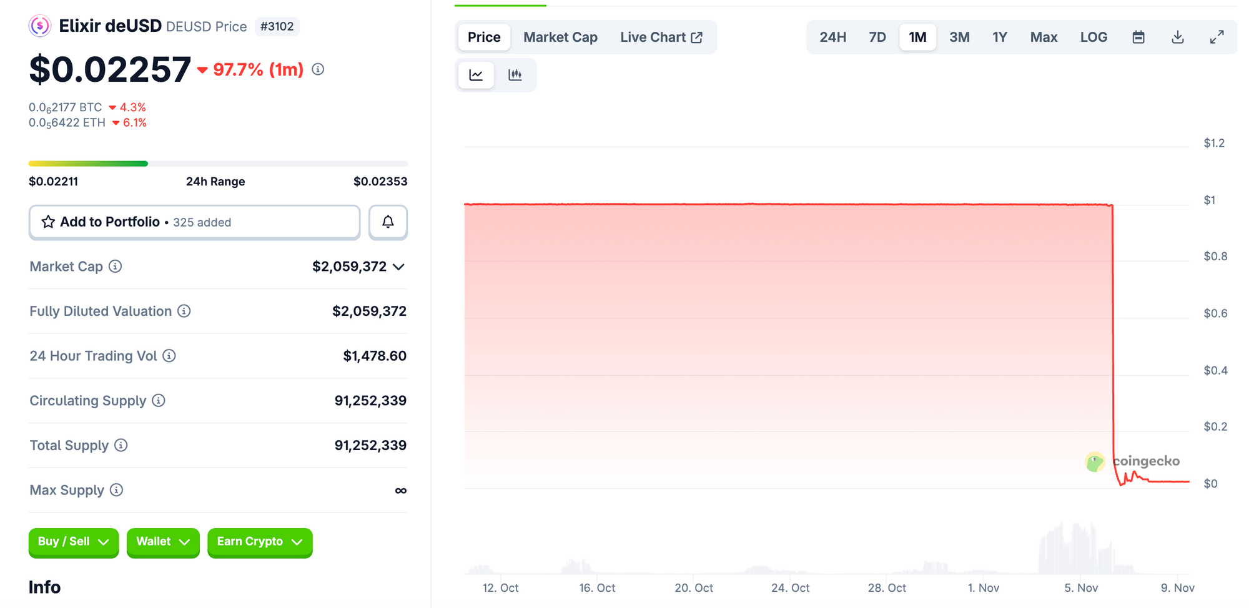This screenshot has width=1249, height=608.
Task: Click the 24h Range price bar
Action: click(218, 164)
